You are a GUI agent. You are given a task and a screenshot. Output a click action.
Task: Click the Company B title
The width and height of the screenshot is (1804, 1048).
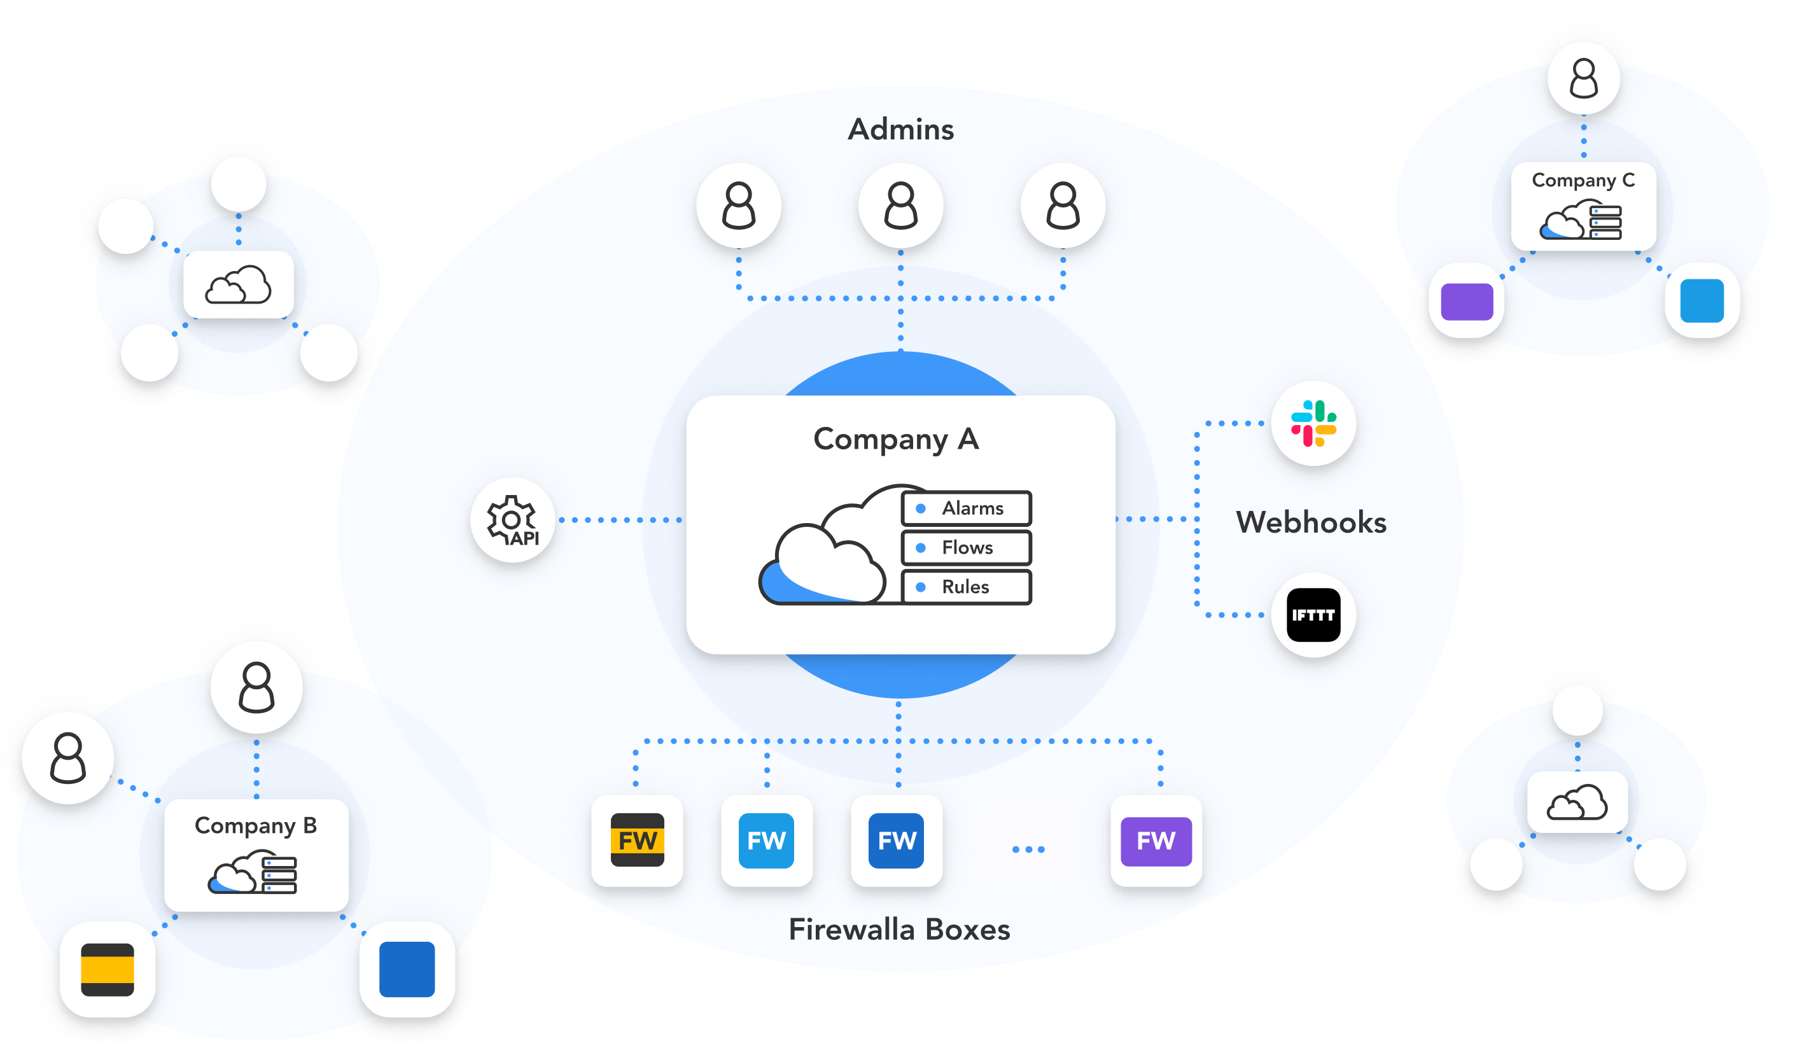(256, 826)
